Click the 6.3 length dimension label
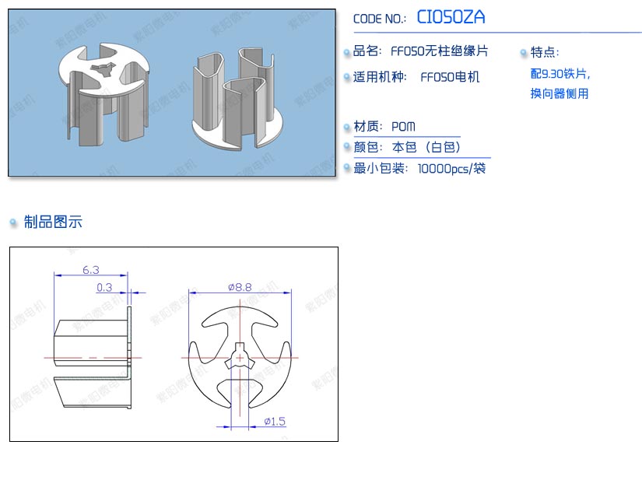642x480 pixels. click(90, 270)
